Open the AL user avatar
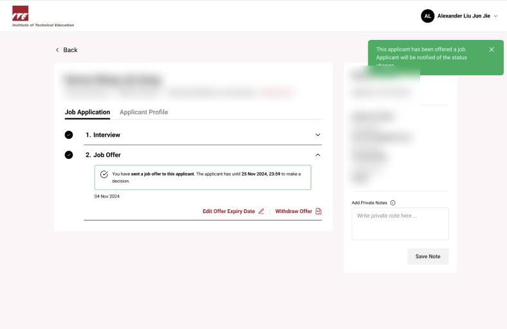The width and height of the screenshot is (507, 329). (427, 16)
